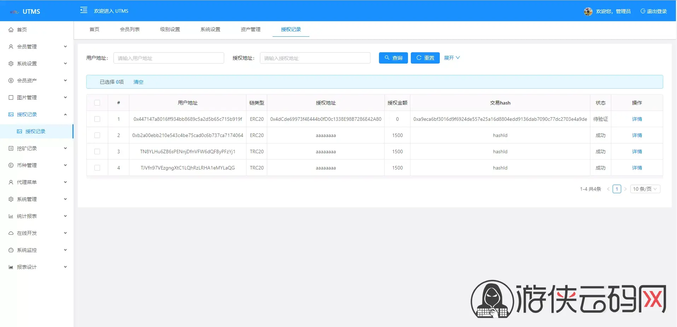Switch to the 会员列表 tab
677x327 pixels.
[130, 29]
